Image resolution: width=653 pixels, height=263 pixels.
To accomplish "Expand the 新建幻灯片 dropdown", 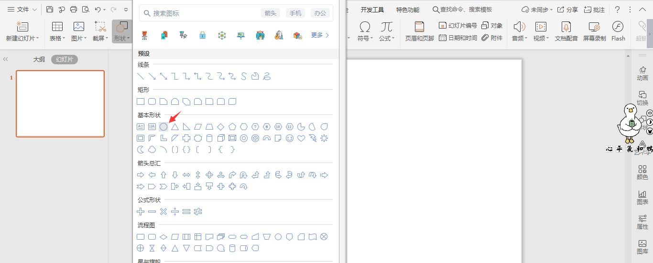I will (22, 38).
